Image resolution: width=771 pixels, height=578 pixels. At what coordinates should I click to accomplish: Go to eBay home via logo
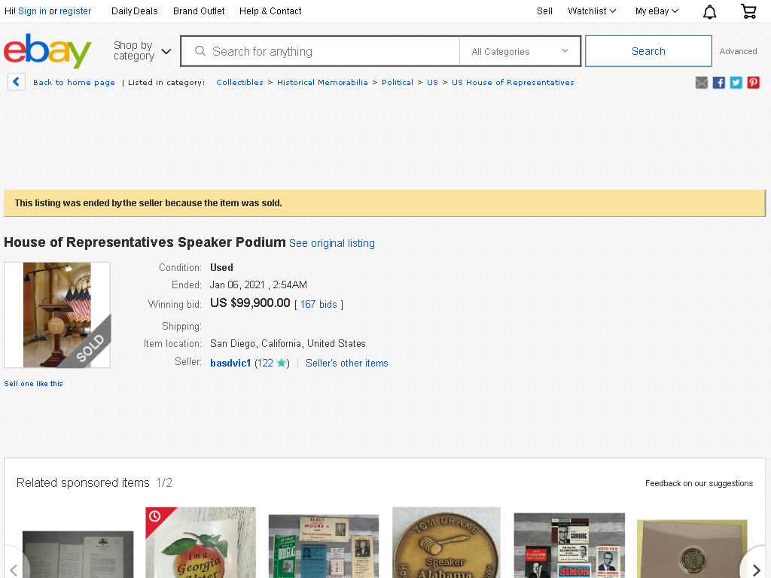pos(47,51)
